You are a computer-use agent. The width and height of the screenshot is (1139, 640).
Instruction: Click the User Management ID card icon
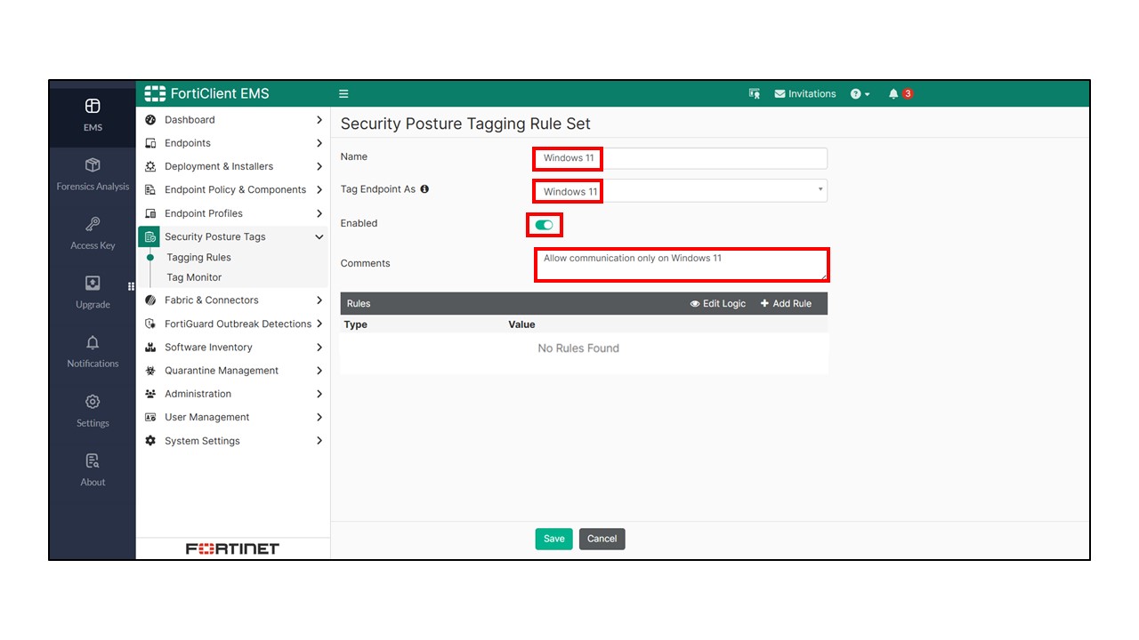[x=150, y=417]
